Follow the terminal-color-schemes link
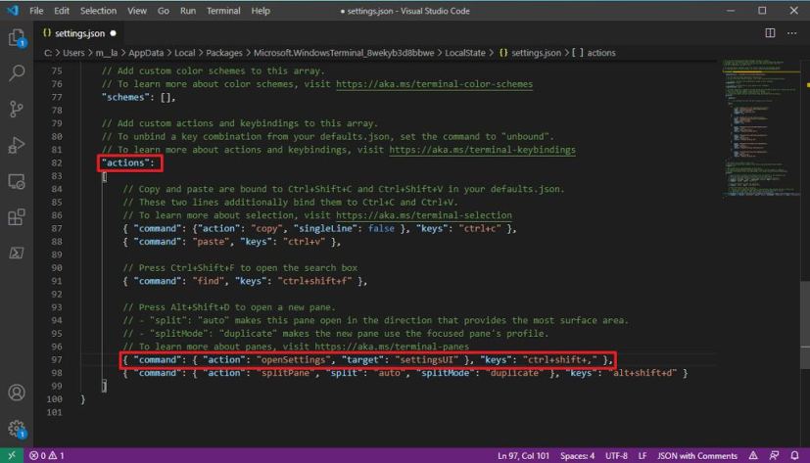The height and width of the screenshot is (463, 810). [x=434, y=84]
